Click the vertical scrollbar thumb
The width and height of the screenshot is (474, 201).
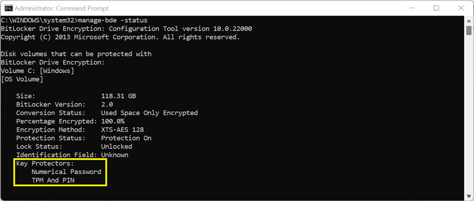coord(469,31)
